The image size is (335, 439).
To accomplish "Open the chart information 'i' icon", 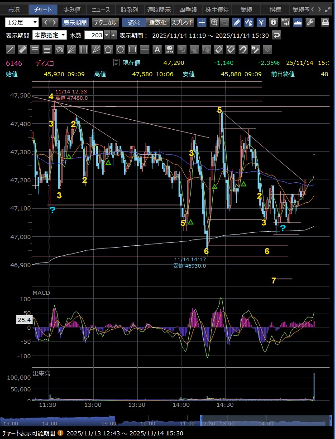I will [273, 22].
